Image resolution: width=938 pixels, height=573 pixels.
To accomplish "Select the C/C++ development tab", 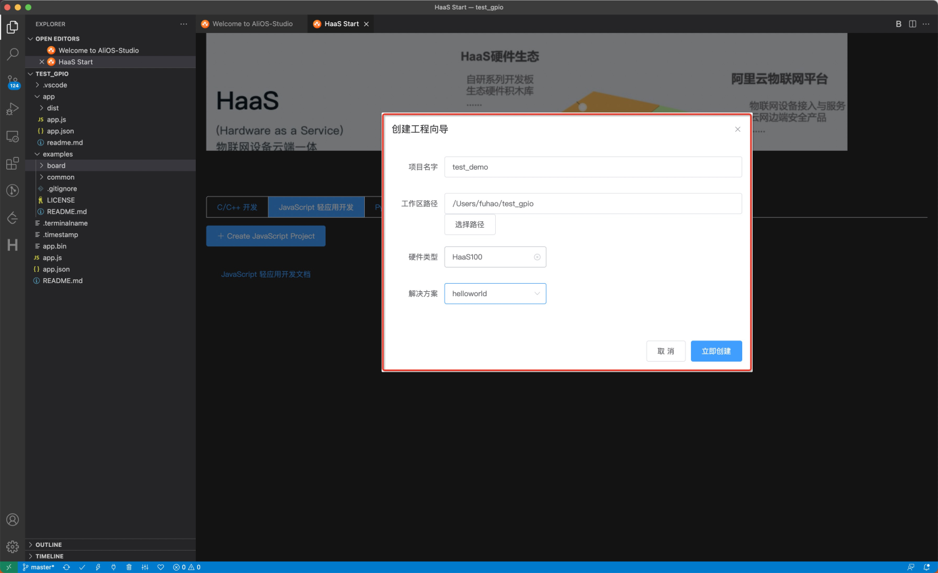I will [237, 207].
